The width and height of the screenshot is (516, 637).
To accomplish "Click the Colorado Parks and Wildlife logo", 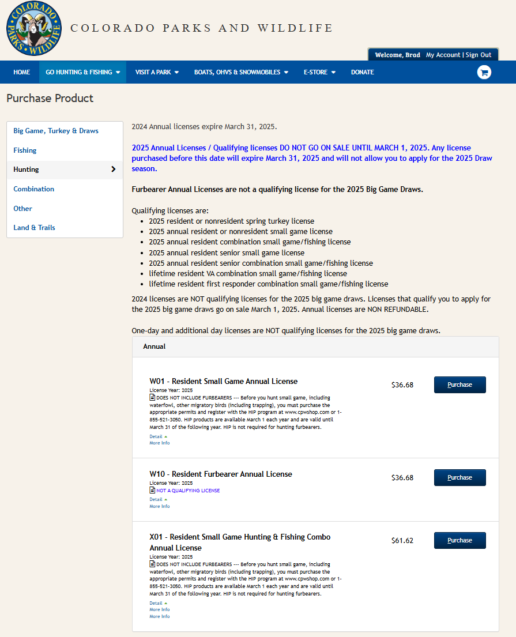I will 34,28.
